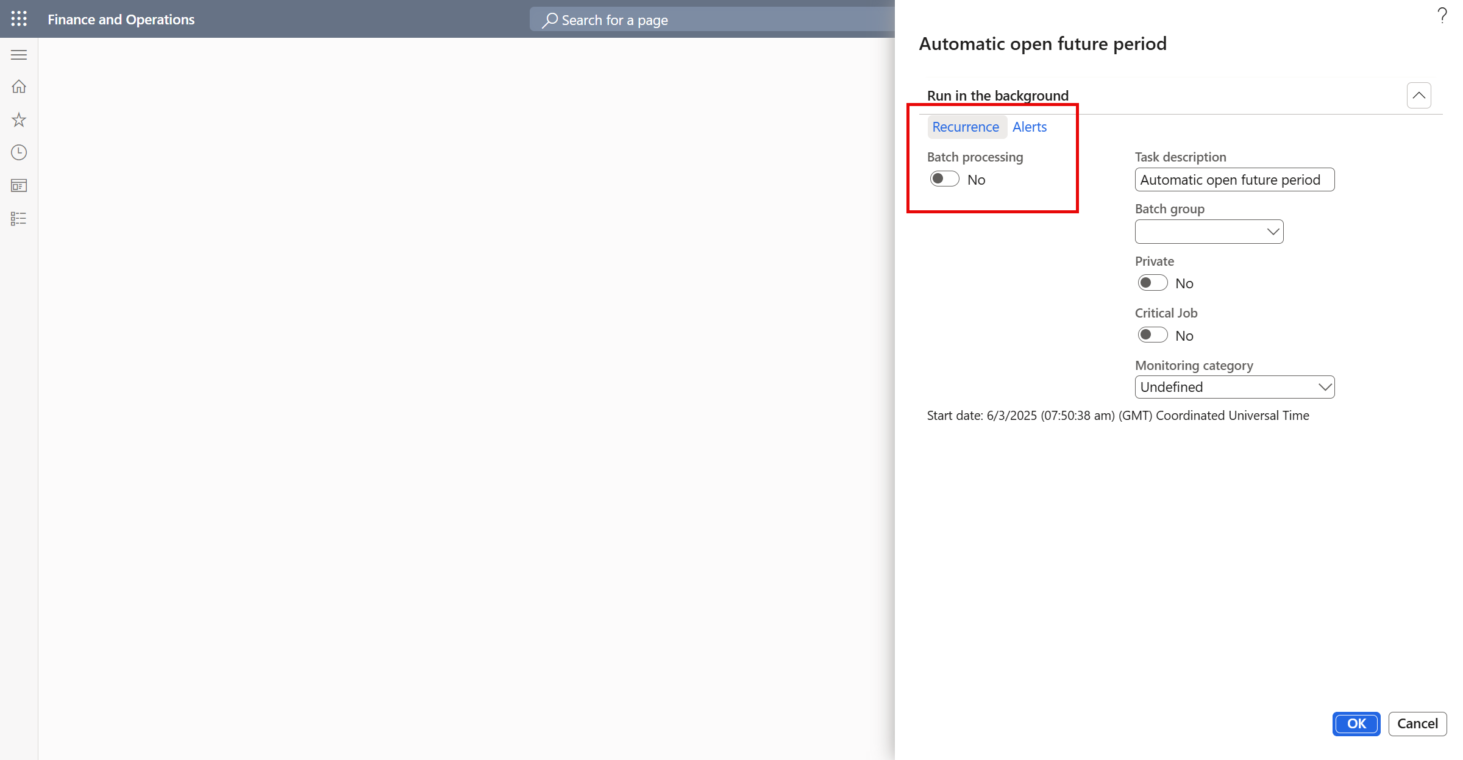This screenshot has width=1463, height=760.
Task: Select the Recurrence tab
Action: [x=966, y=127]
